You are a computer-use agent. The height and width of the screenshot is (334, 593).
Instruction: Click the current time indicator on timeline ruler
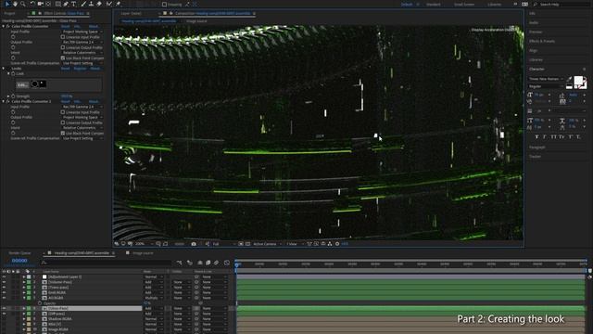[237, 264]
